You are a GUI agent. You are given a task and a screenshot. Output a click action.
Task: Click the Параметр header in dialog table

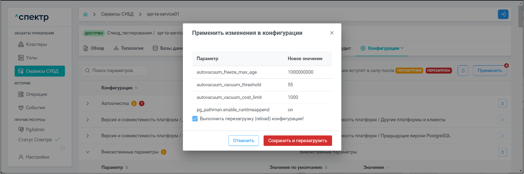[x=208, y=59]
